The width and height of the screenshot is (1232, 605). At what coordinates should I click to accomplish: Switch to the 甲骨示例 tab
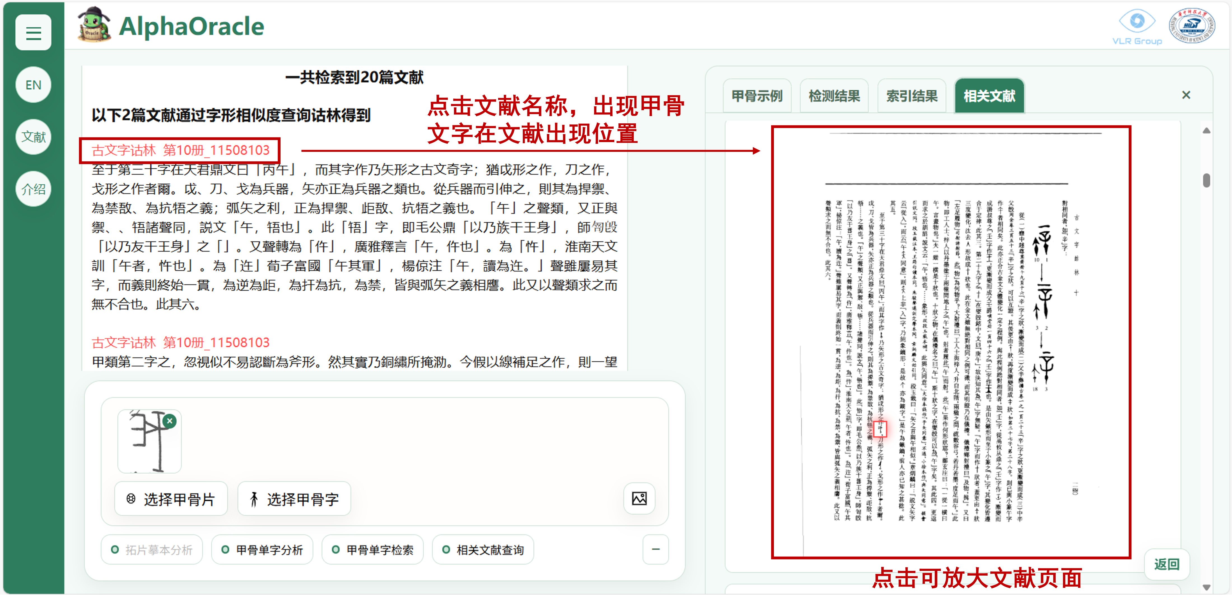tap(757, 96)
